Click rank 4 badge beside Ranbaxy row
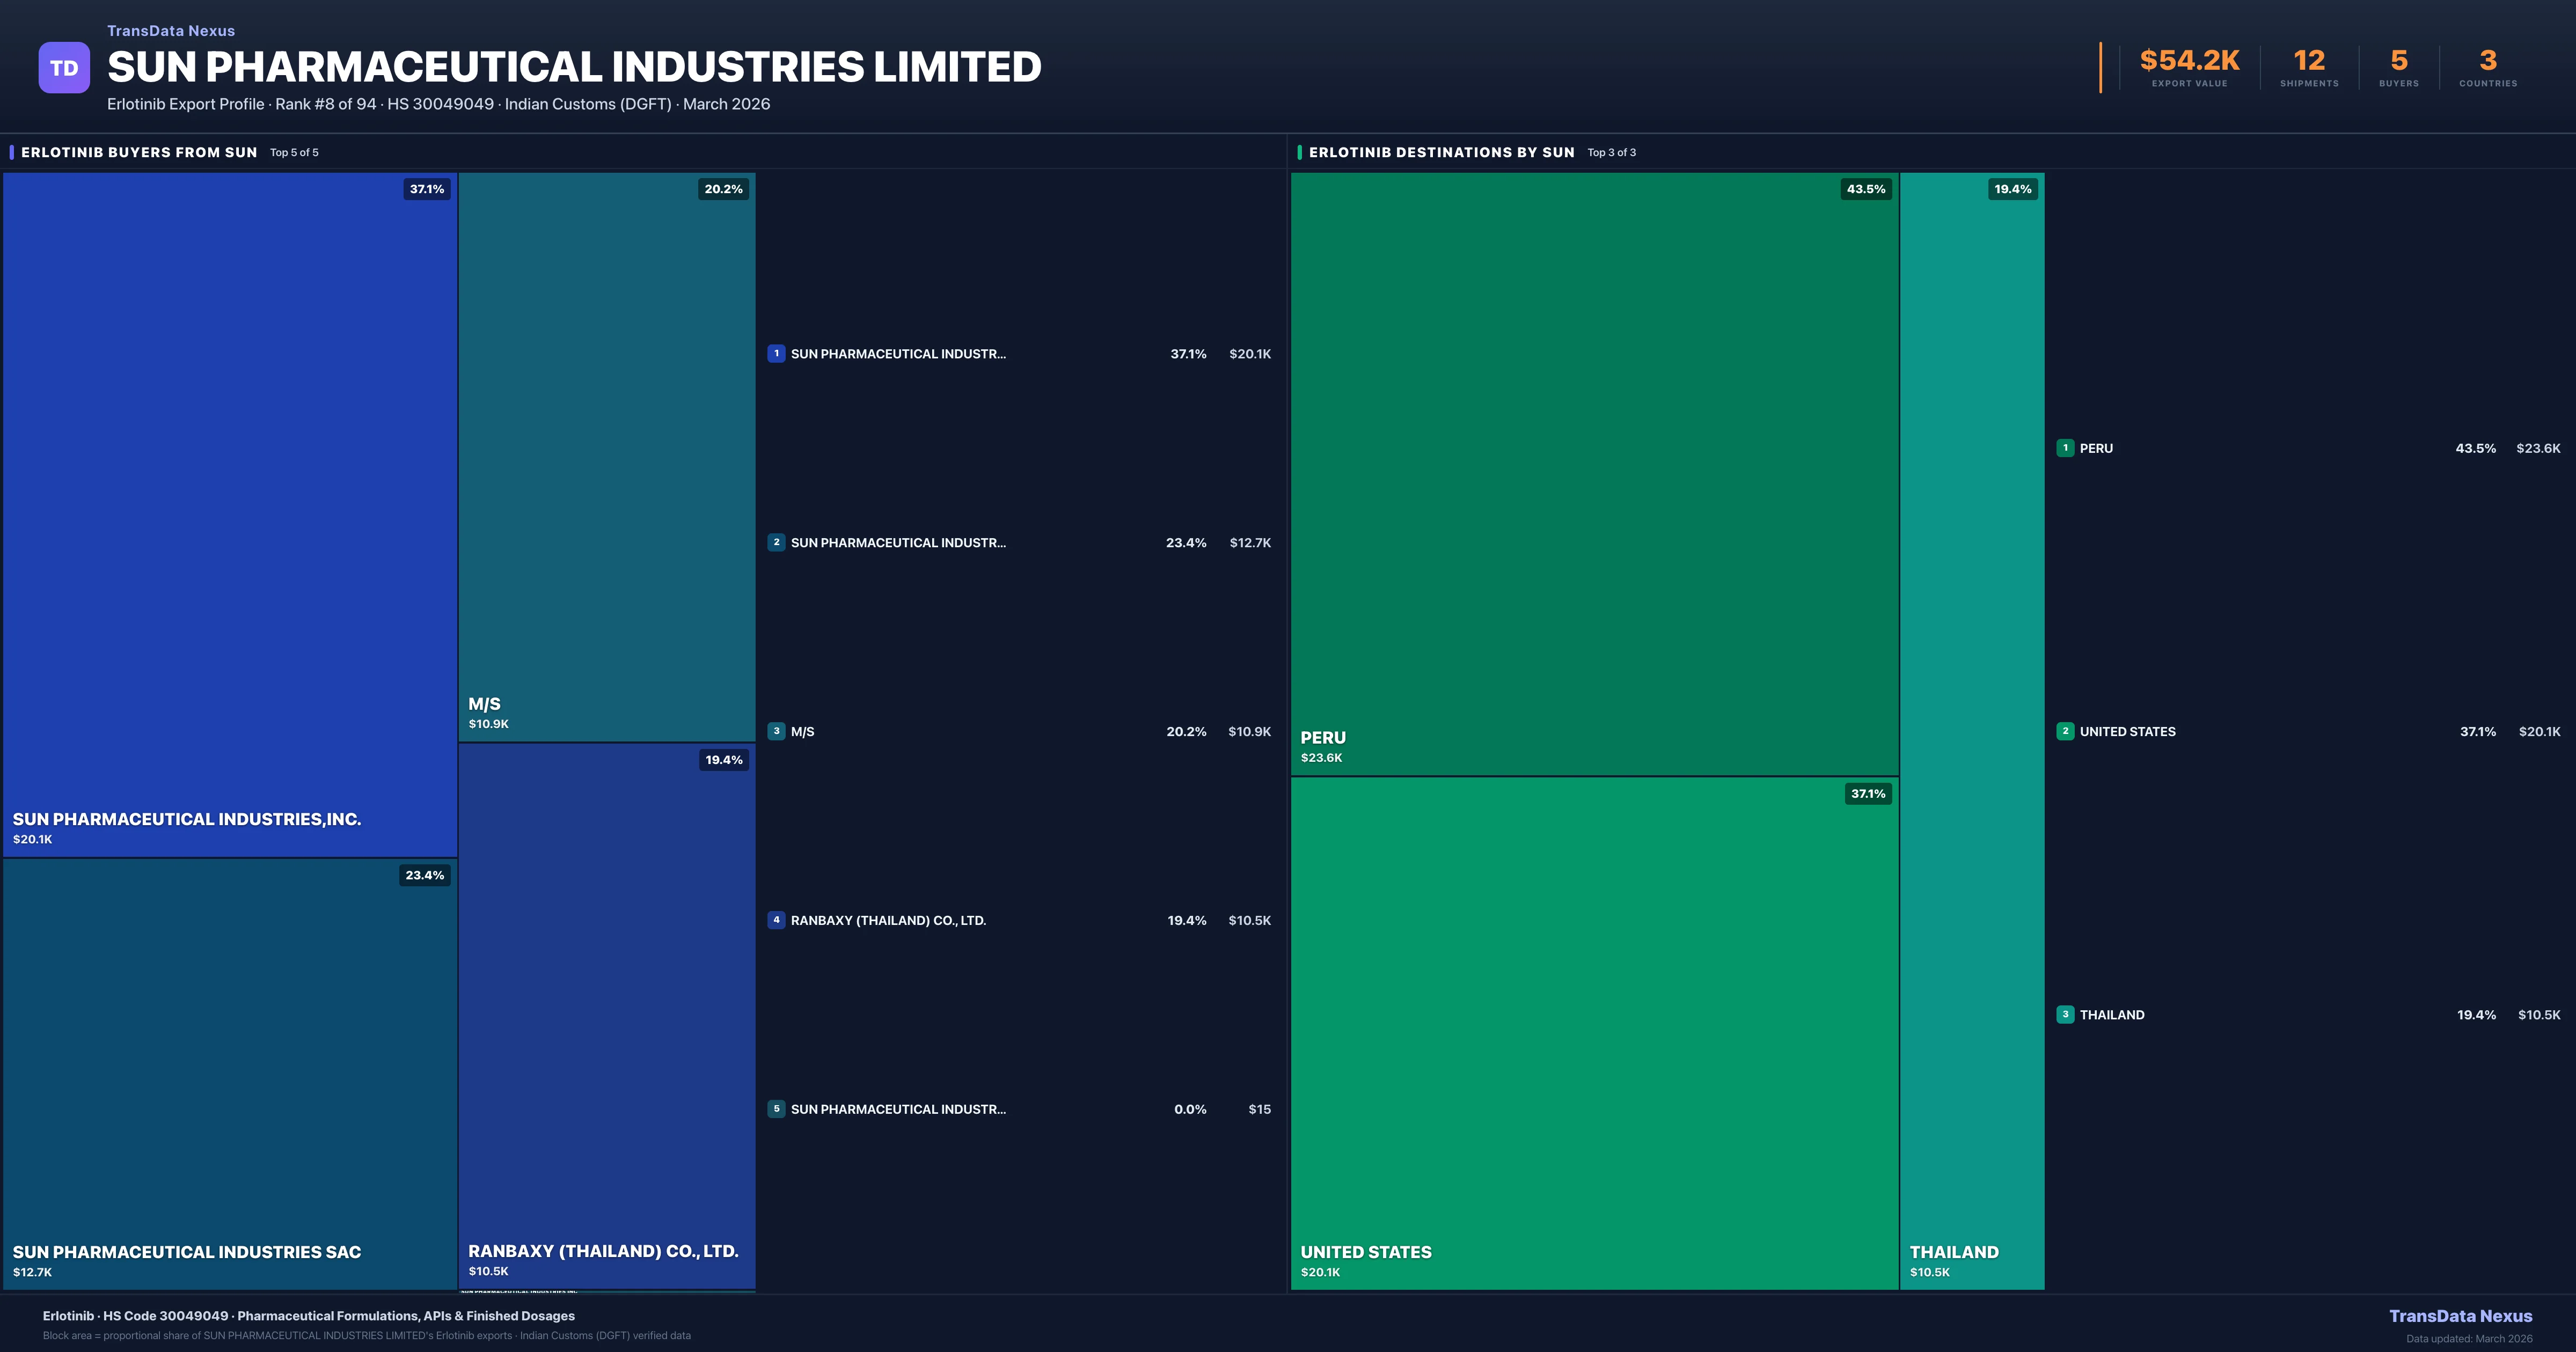Screen dimensions: 2576x1352 coord(776,920)
